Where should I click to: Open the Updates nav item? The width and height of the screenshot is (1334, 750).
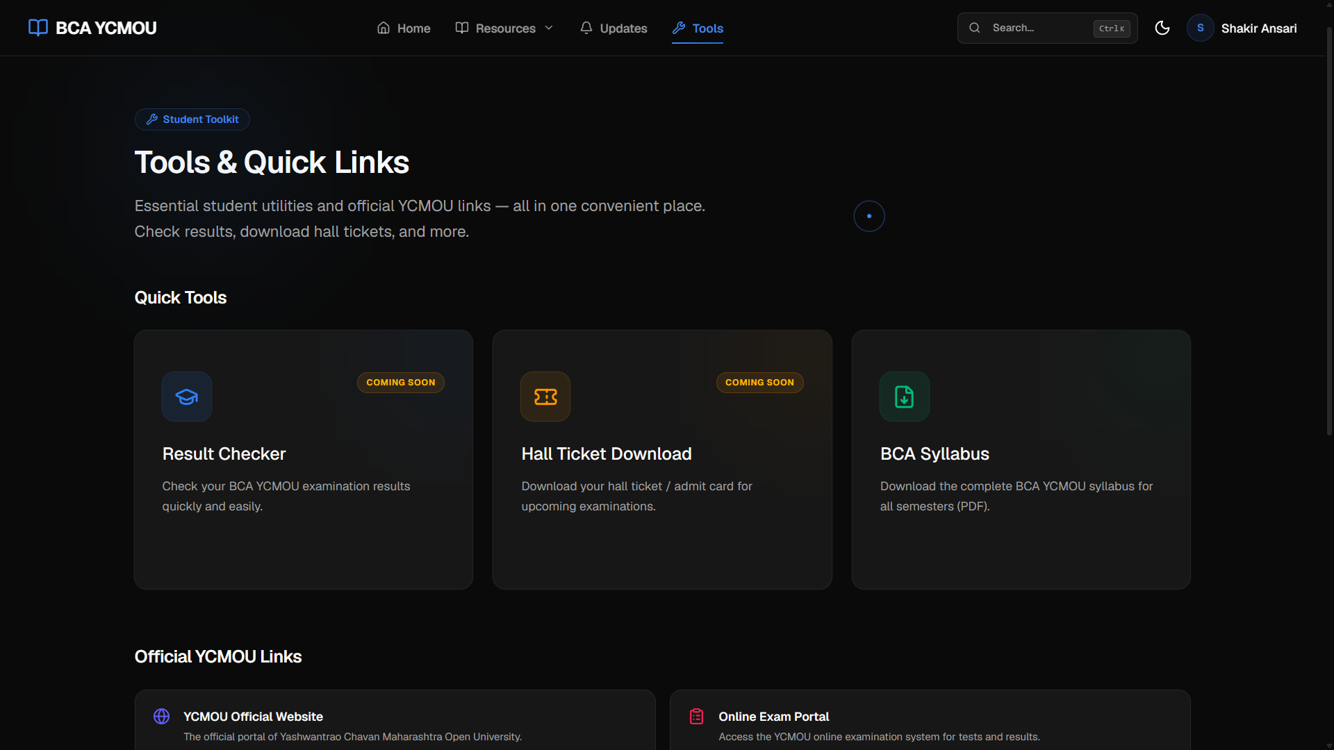click(614, 28)
